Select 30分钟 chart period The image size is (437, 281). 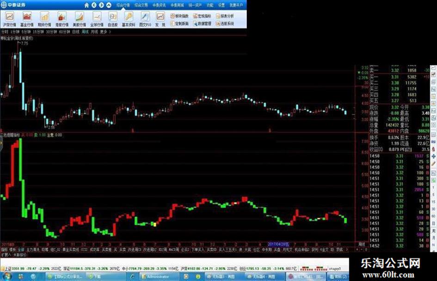tap(51, 32)
